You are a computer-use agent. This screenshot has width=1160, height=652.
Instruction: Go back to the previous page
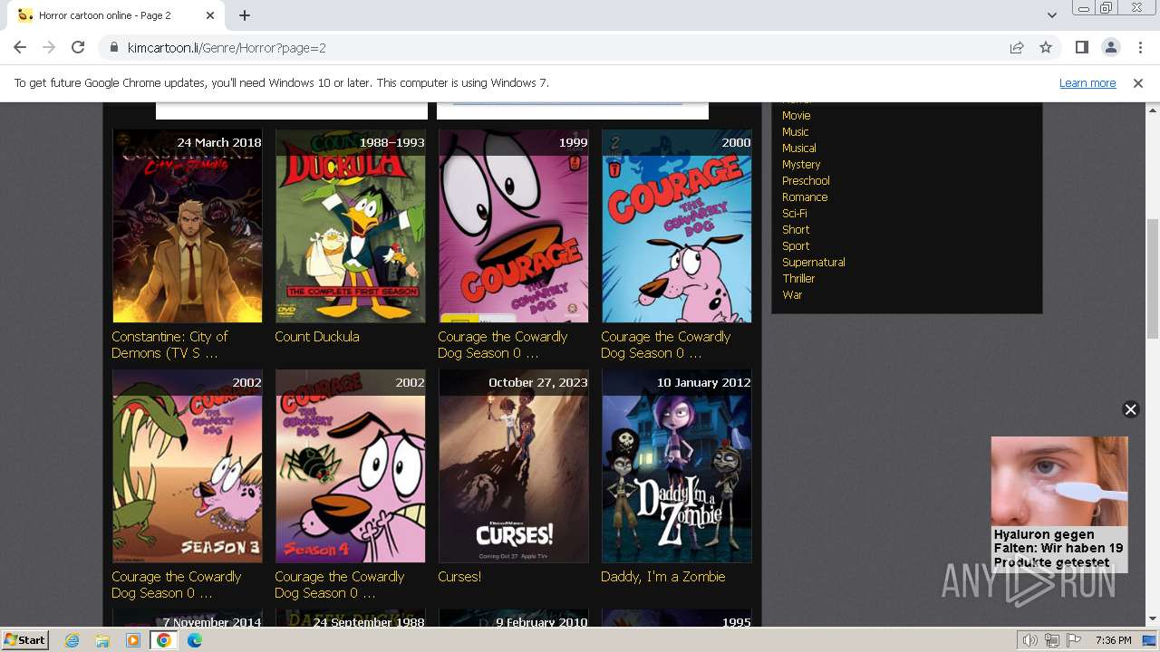[20, 47]
